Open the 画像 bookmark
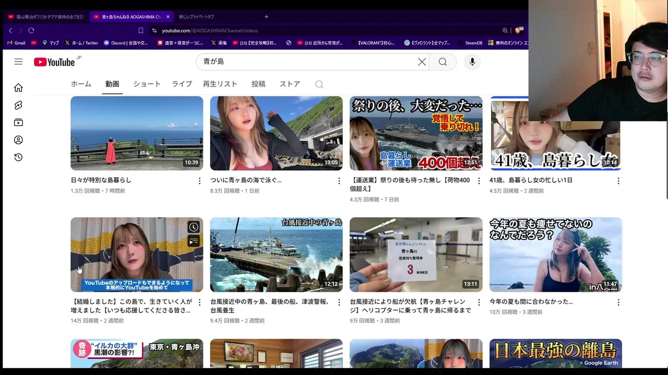 pos(219,43)
